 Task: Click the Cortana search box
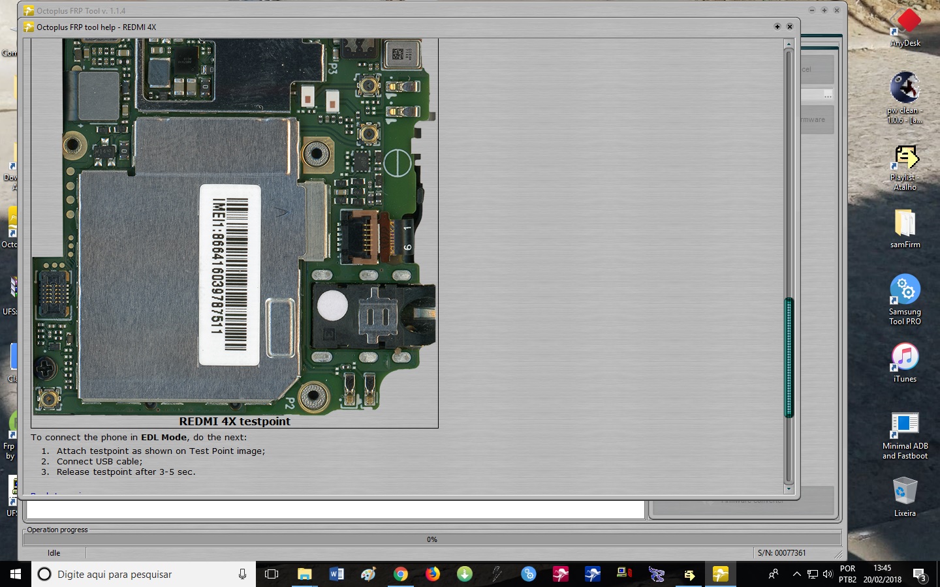coord(144,574)
